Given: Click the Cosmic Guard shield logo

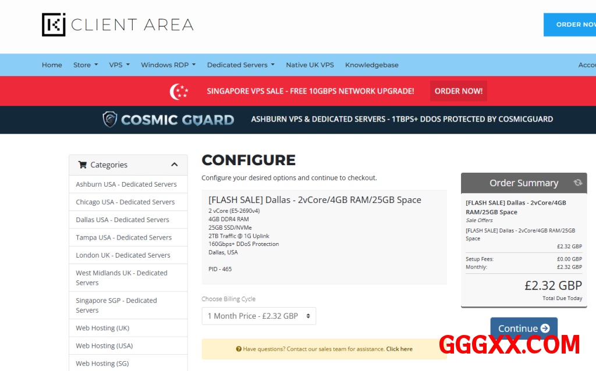Looking at the screenshot, I should [x=110, y=119].
